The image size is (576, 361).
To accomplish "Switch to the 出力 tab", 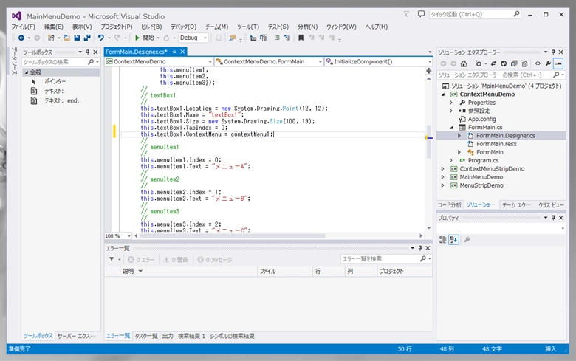I will click(168, 336).
